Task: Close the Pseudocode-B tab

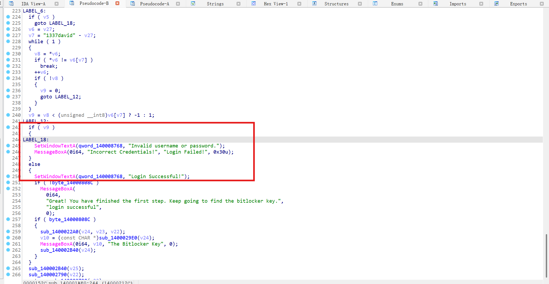Action: coord(117,3)
